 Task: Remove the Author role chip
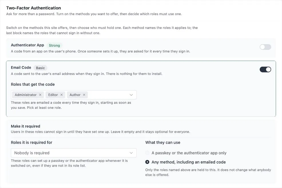coord(84,95)
